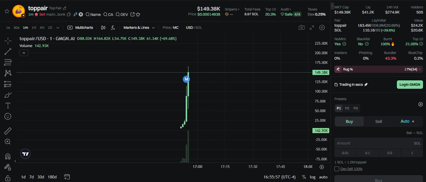426x182 pixels.
Task: Toggle stay in drawing mode
Action: pyautogui.click(x=7, y=167)
